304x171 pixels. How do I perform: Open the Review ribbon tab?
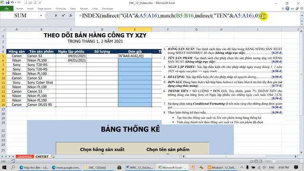click(x=84, y=9)
